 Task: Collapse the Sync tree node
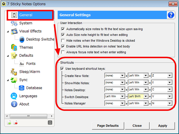point(8,80)
